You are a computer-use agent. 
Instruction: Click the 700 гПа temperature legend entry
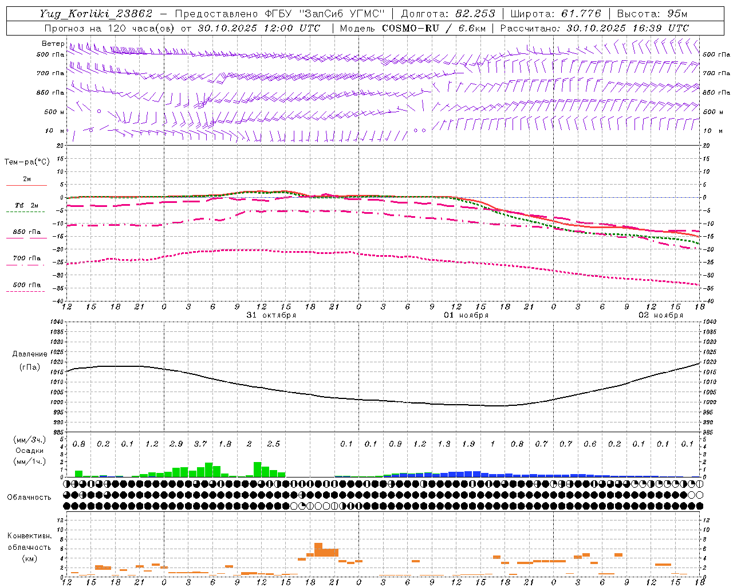(27, 259)
